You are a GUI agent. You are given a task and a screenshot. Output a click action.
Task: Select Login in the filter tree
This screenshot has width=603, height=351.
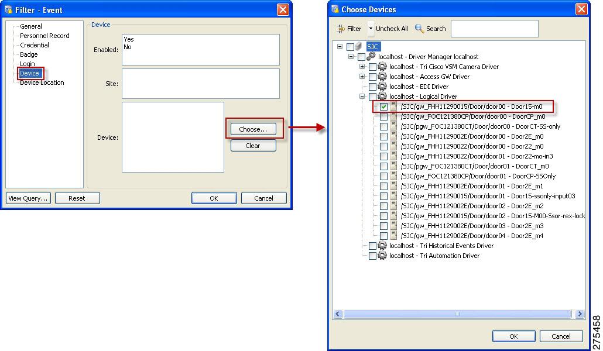[x=28, y=64]
